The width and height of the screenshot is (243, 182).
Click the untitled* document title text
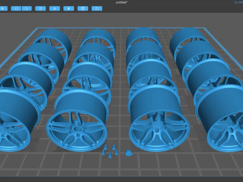[x=121, y=3]
